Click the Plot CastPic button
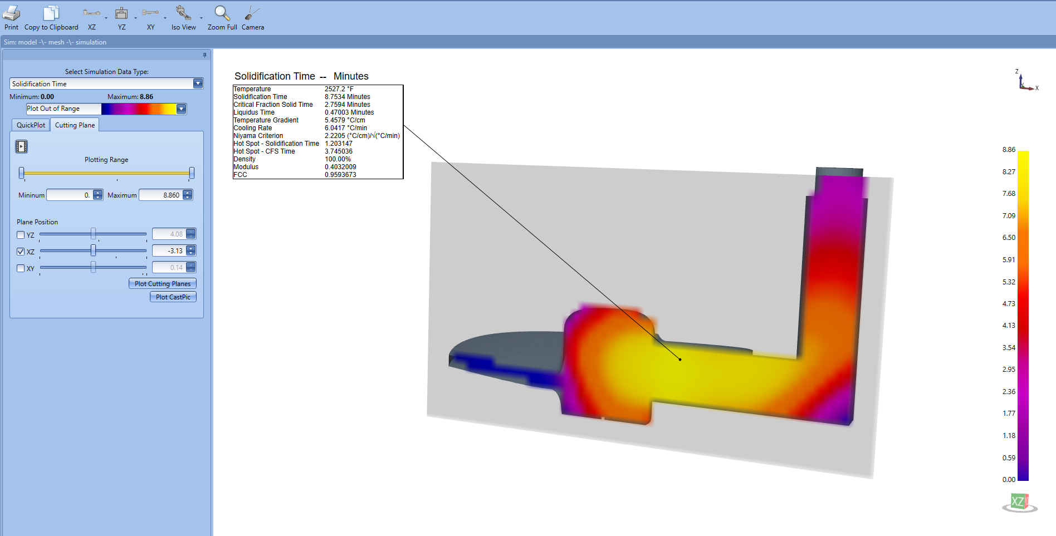Screen dimensions: 1056x536 click(x=173, y=297)
